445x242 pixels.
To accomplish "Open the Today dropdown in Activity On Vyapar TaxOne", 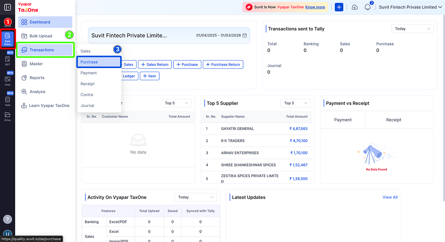I will point(196,197).
